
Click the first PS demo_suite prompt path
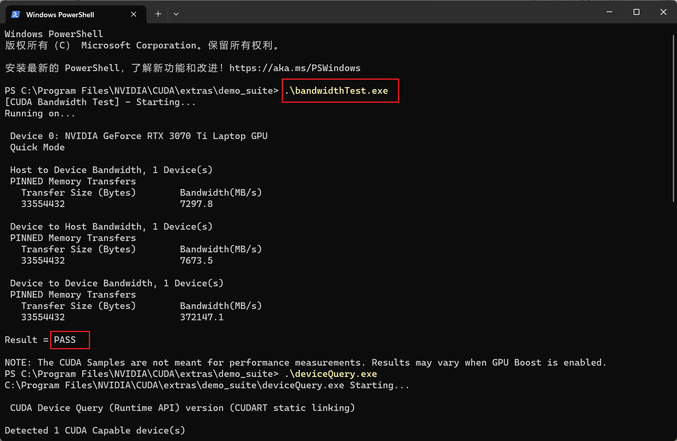[x=142, y=91]
